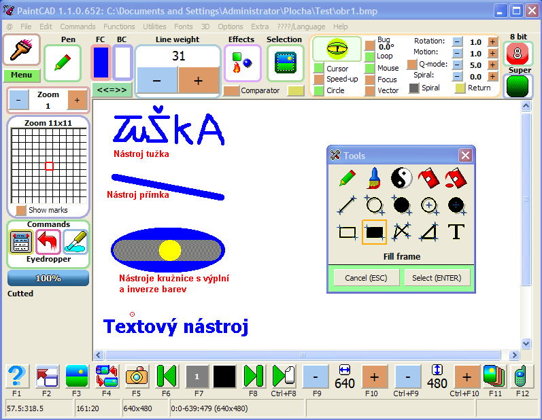This screenshot has height=420, width=542.
Task: Select the pencil tool in Tools dialog
Action: (347, 178)
